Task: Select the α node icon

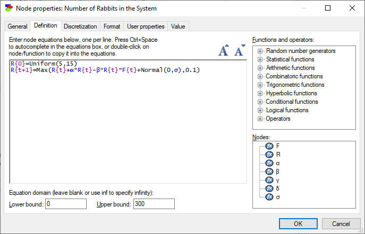Action: click(x=269, y=163)
